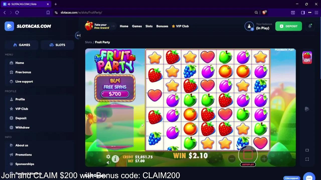Enter fullscreen game mode
Image resolution: width=321 pixels, height=180 pixels.
pyautogui.click(x=307, y=159)
